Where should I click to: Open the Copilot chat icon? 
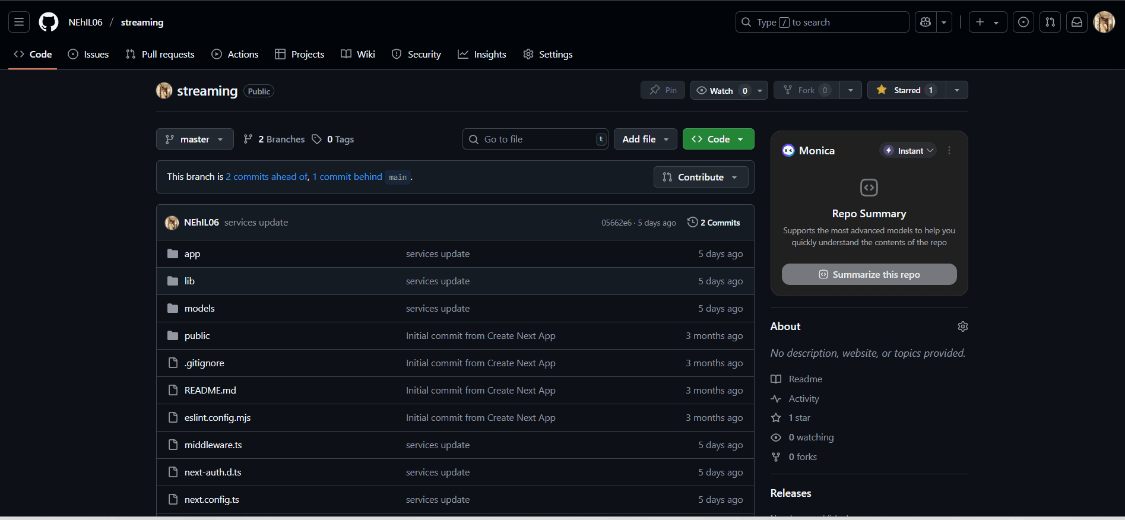tap(925, 22)
